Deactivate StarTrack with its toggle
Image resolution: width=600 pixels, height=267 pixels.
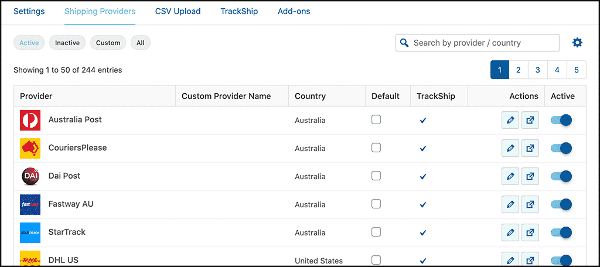pos(561,232)
